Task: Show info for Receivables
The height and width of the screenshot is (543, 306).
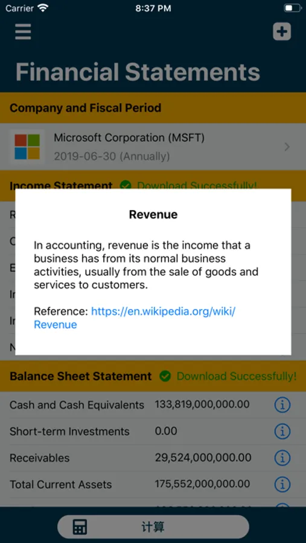Action: (x=282, y=458)
